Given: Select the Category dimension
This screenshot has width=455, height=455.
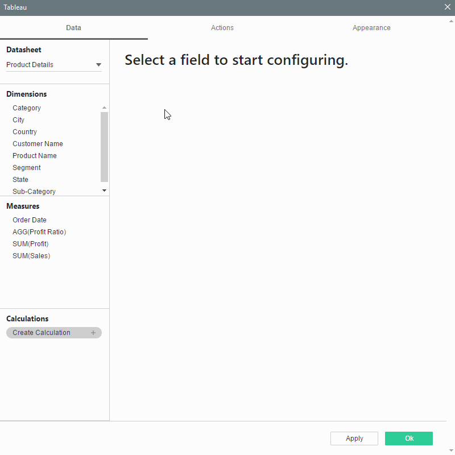Looking at the screenshot, I should 27,108.
